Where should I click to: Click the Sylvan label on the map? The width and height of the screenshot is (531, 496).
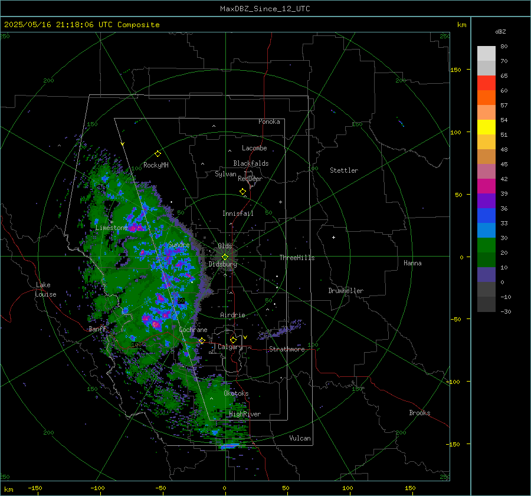pyautogui.click(x=225, y=174)
